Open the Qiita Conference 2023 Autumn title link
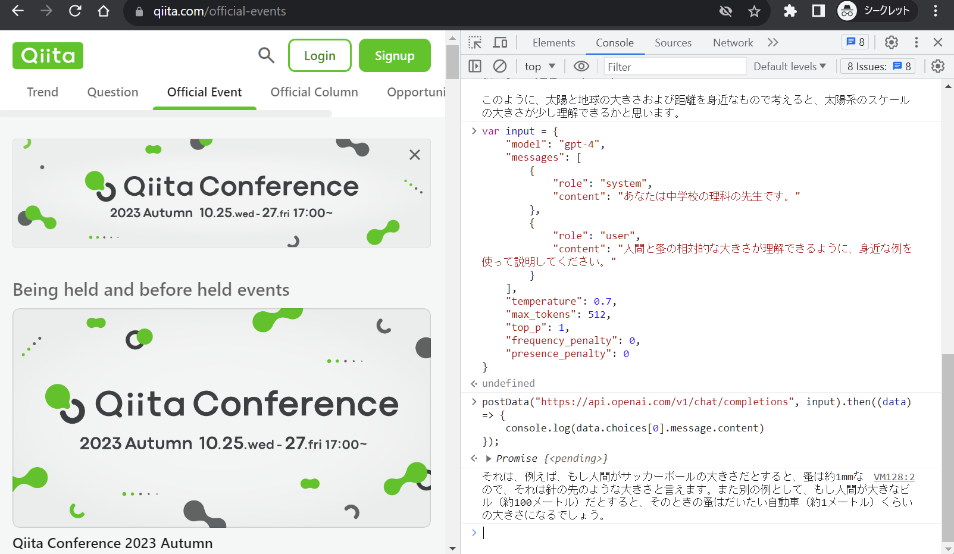954x554 pixels. [112, 543]
